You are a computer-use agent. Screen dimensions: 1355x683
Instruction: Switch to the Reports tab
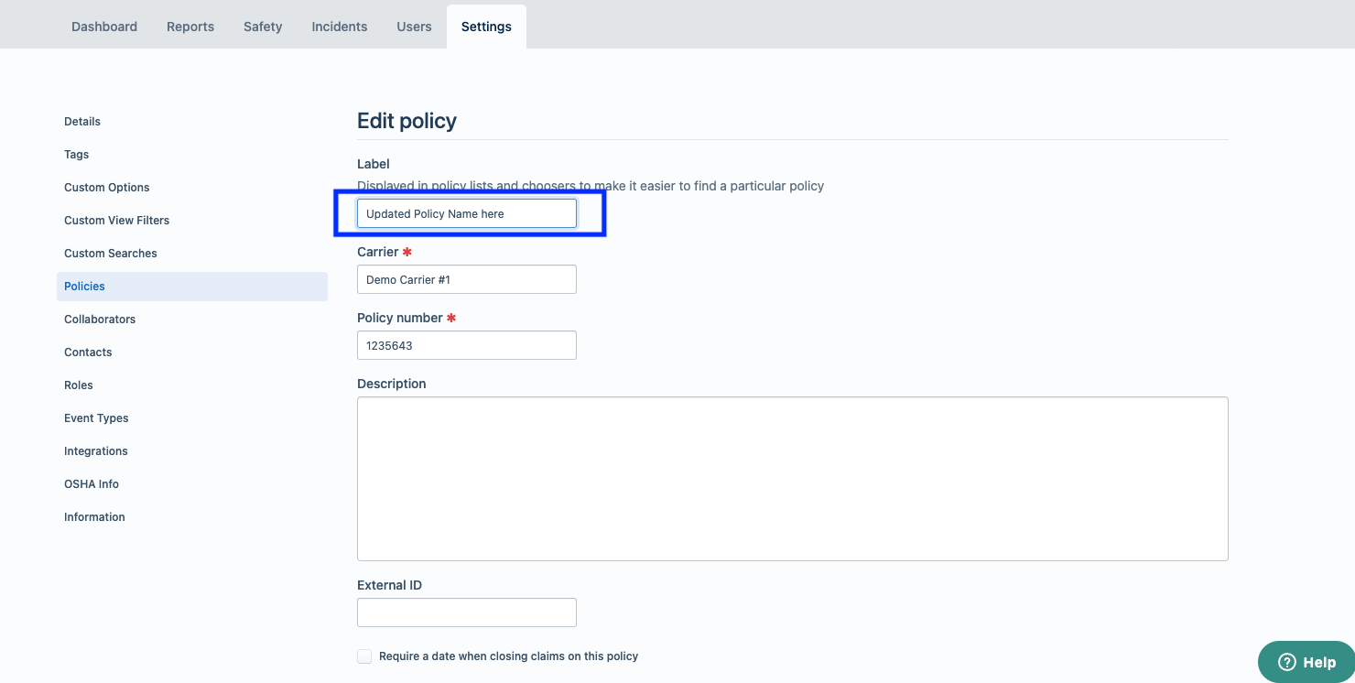click(x=190, y=27)
